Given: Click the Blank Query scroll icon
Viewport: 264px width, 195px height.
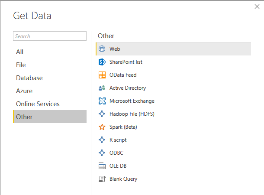Looking at the screenshot, I should point(102,179).
